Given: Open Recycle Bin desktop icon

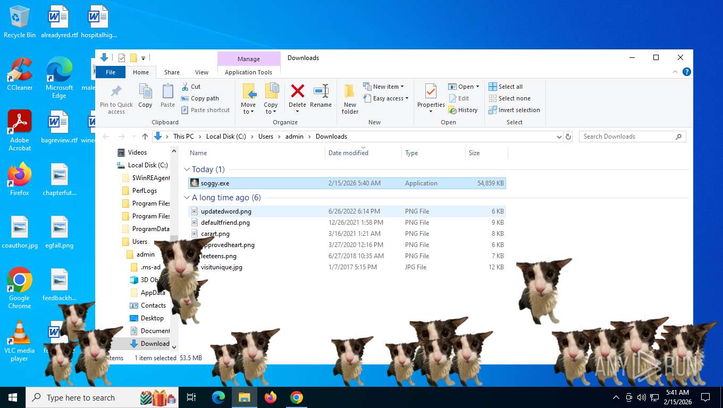Looking at the screenshot, I should point(20,22).
